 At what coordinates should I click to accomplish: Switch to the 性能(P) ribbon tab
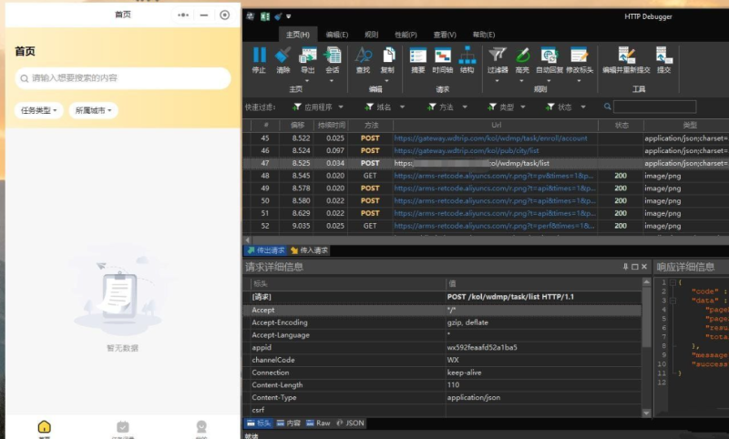(x=406, y=35)
